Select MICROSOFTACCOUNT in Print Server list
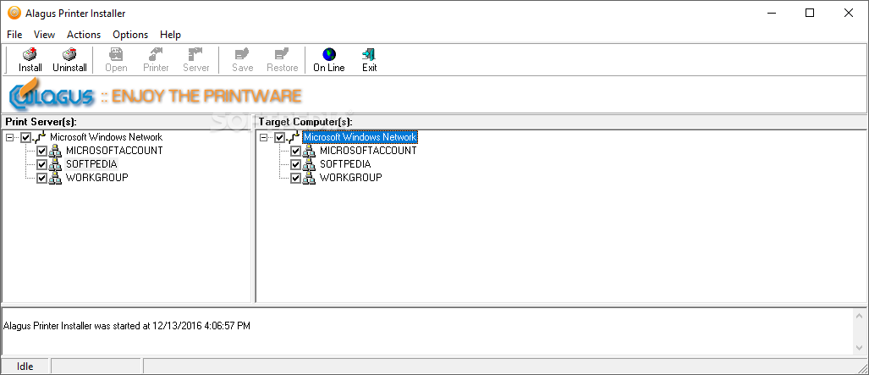 click(x=114, y=151)
